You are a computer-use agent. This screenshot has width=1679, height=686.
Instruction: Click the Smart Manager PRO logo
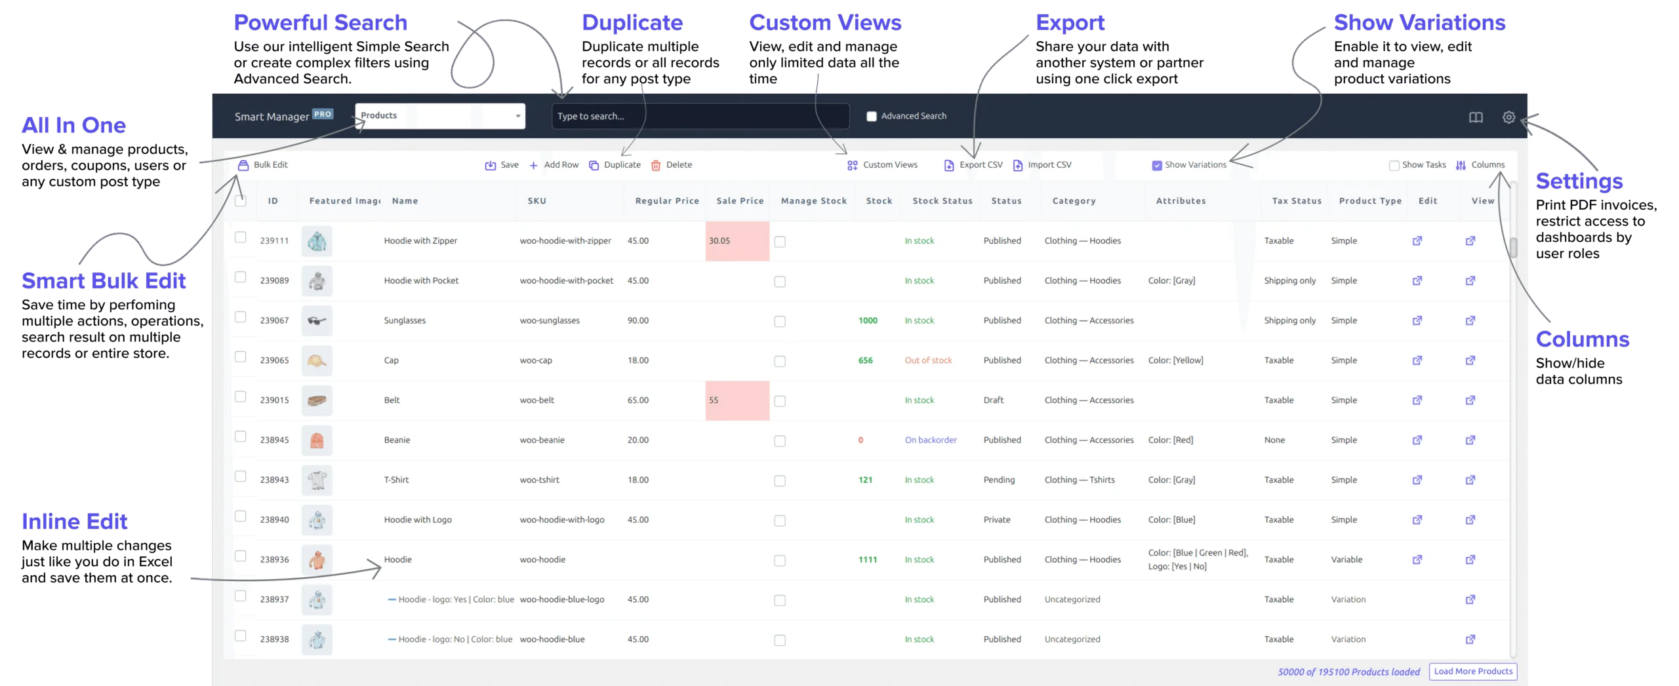tap(284, 116)
